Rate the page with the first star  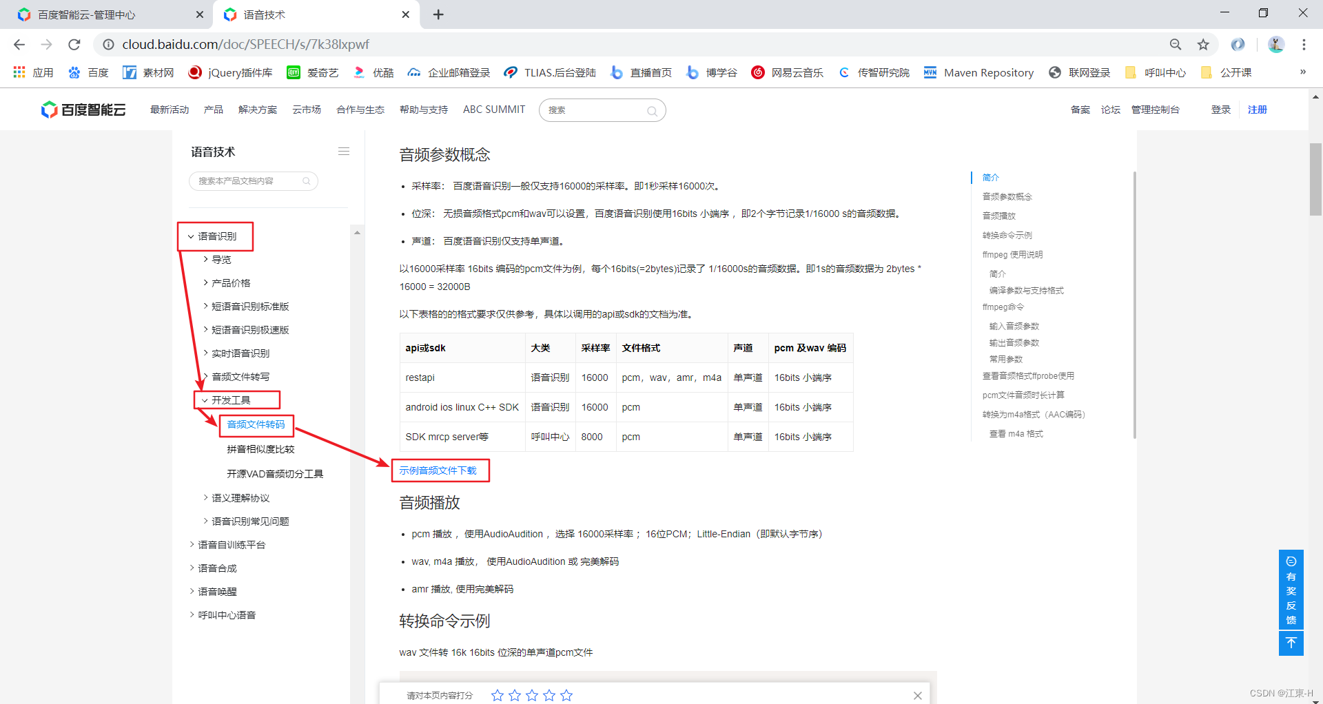pyautogui.click(x=498, y=696)
